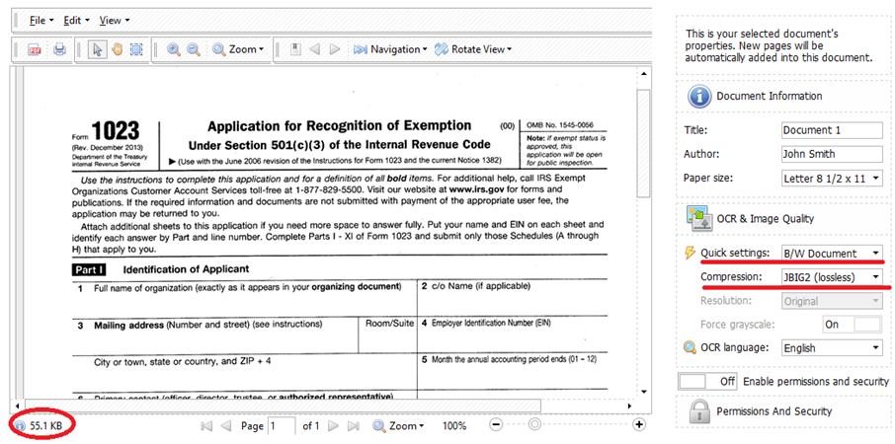Open the Zoom dropdown in top toolbar
895x444 pixels.
239,49
